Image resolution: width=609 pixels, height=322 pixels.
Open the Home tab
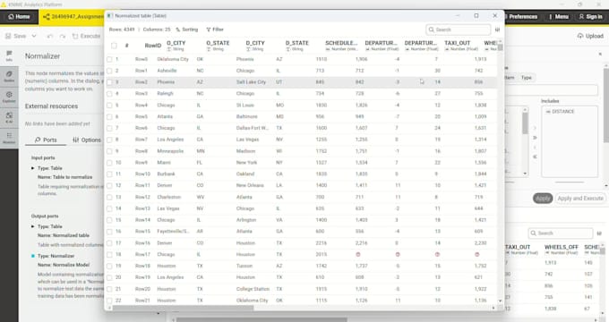[19, 17]
